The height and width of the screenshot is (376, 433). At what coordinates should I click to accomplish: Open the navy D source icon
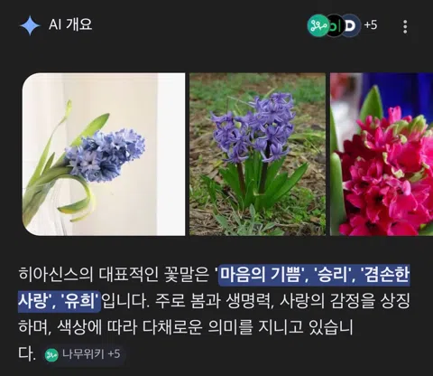point(351,26)
